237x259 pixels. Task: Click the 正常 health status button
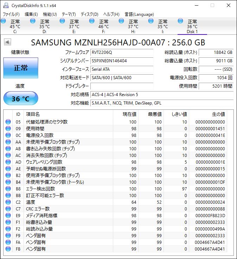click(x=21, y=68)
